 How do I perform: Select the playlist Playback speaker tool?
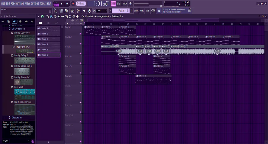click(78, 16)
